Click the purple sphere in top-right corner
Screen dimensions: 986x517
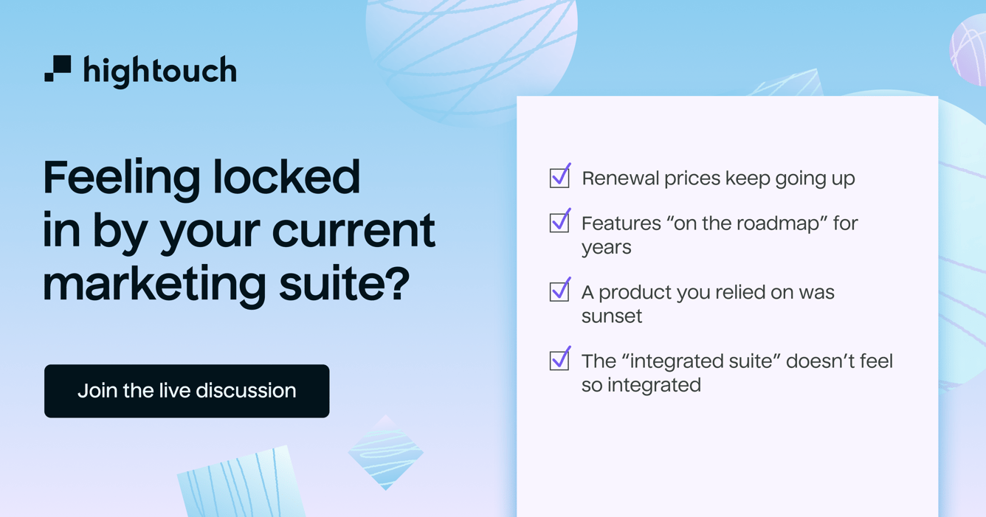point(968,50)
